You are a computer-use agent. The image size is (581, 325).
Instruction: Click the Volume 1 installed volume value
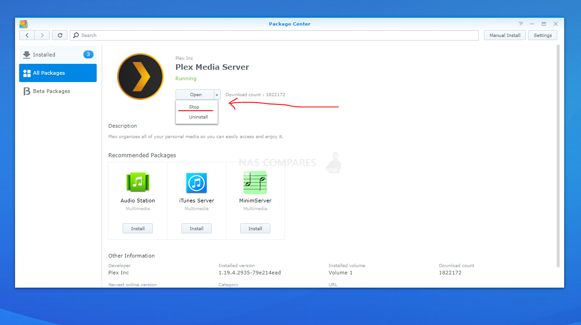point(341,273)
